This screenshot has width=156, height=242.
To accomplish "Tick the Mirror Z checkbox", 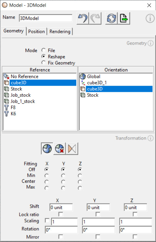I will pos(135,237).
